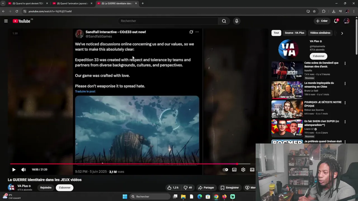This screenshot has width=358, height=201.
Task: Type in the Rechercher YouTube search field
Action: (168, 21)
